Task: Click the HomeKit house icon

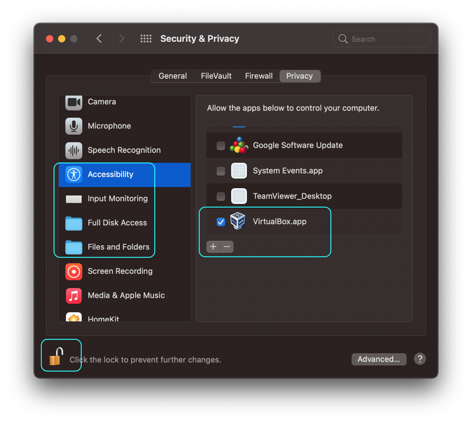Action: coord(74,317)
